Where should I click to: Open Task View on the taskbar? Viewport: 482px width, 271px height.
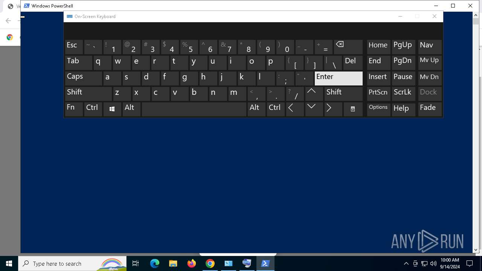tap(136, 263)
